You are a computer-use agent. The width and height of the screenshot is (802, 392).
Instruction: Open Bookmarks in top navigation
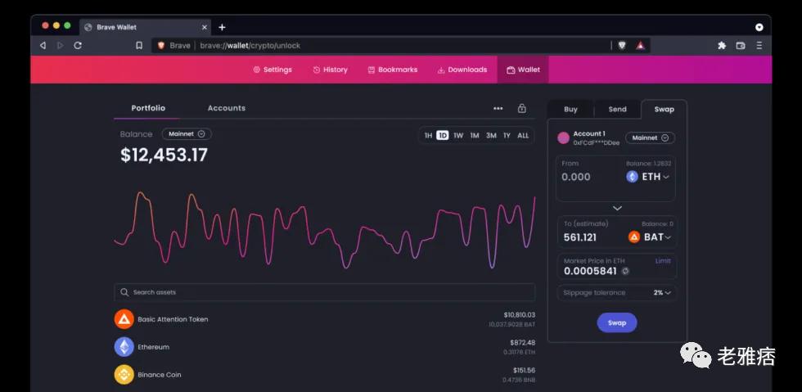pyautogui.click(x=393, y=70)
